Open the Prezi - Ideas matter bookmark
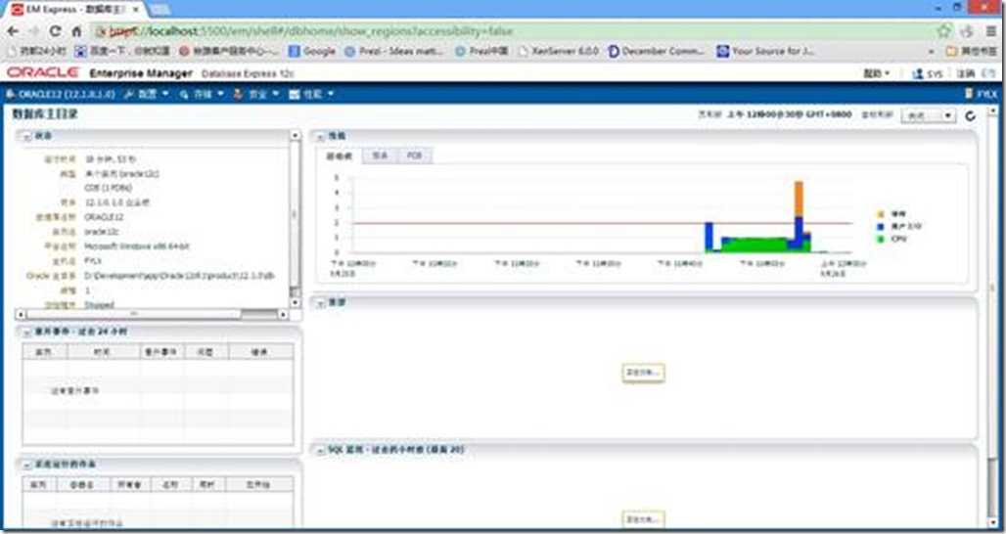Screen dimensions: 1006x534 pos(394,51)
